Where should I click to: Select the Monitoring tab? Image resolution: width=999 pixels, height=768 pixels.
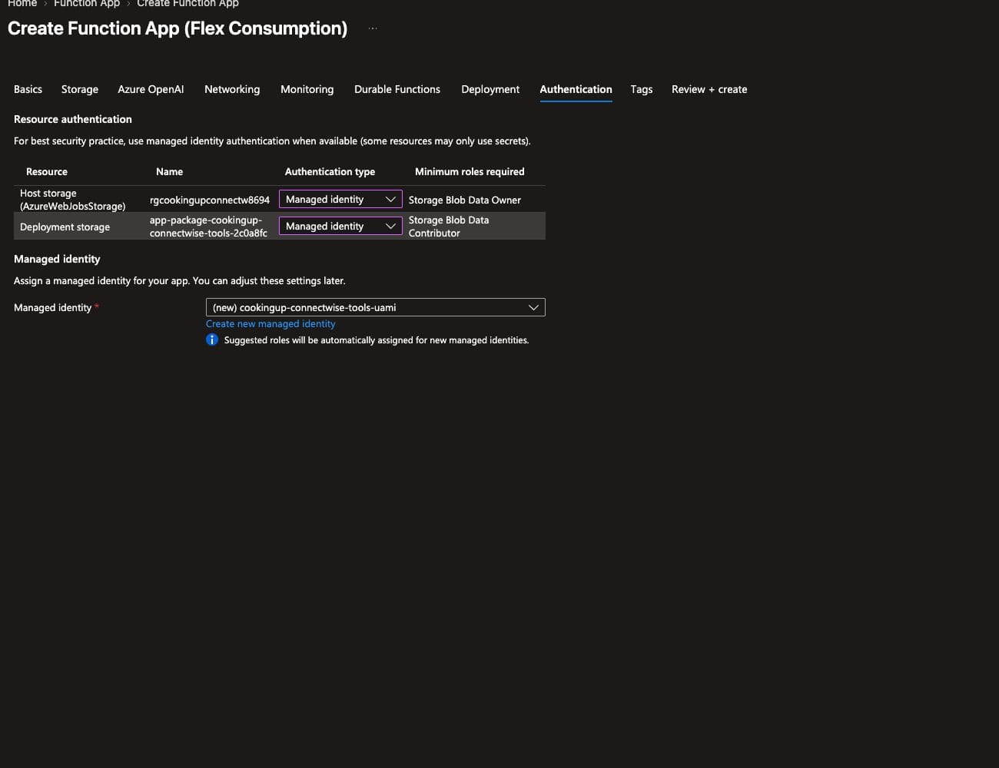tap(307, 89)
